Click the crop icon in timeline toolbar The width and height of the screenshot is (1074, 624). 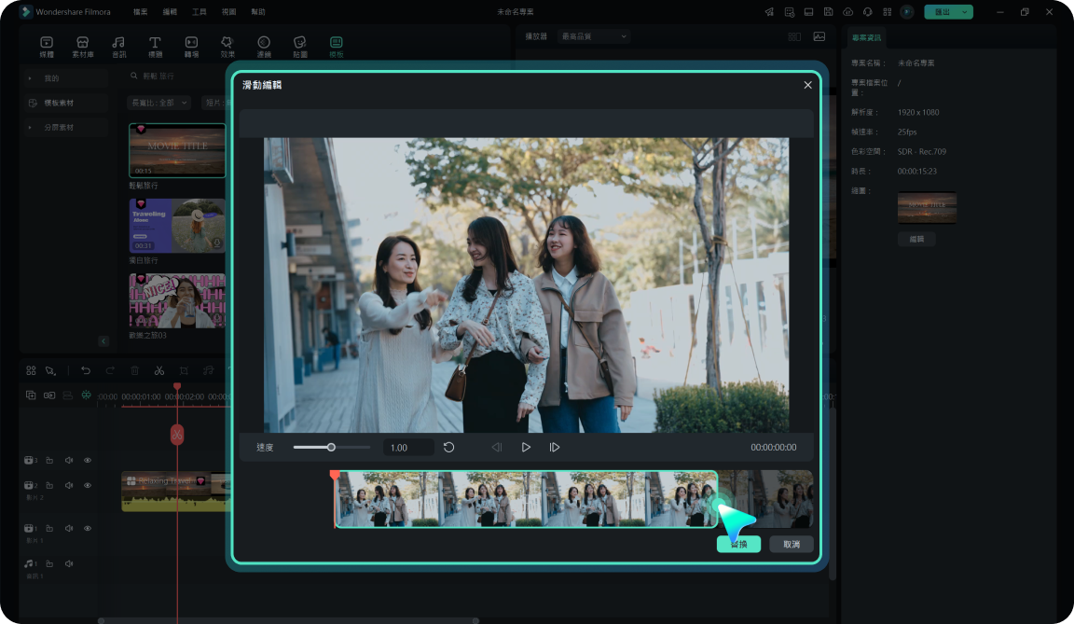tap(184, 370)
